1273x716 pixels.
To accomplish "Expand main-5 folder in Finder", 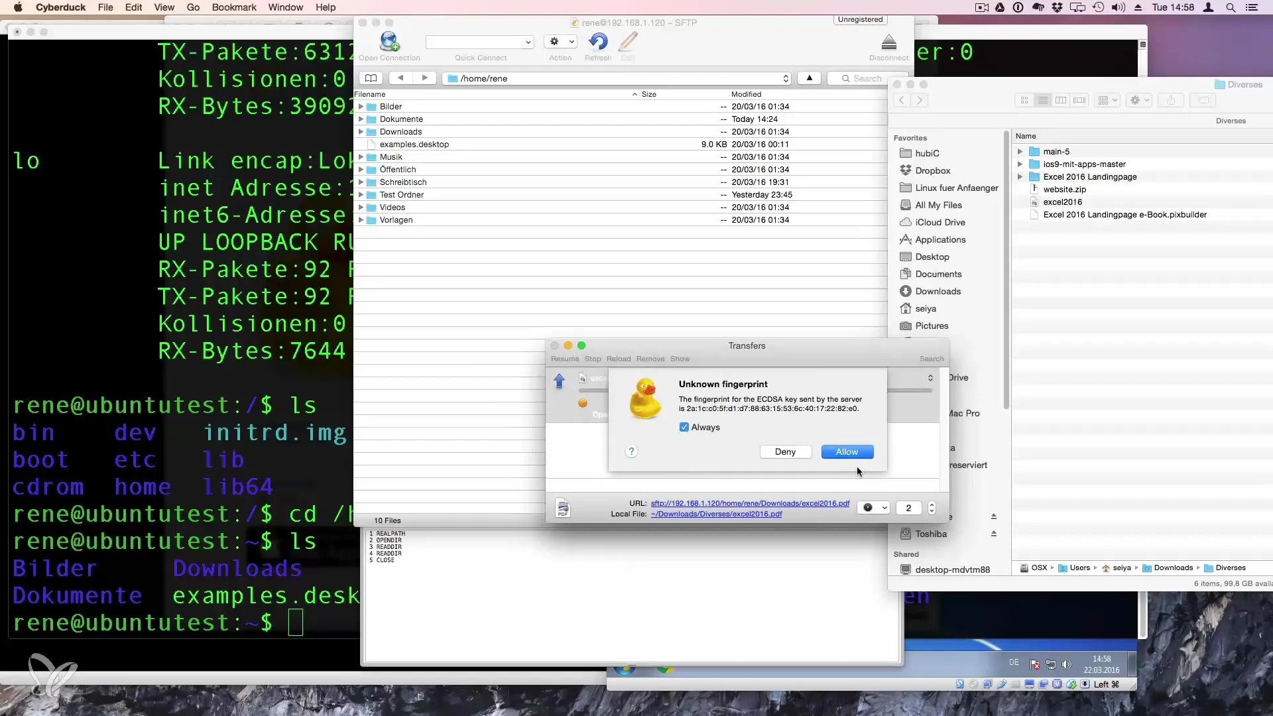I will pyautogui.click(x=1020, y=152).
